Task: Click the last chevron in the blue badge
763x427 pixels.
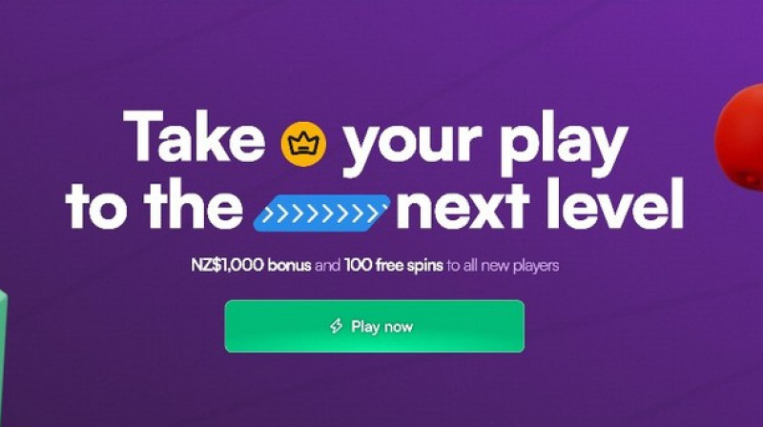Action: coord(373,213)
